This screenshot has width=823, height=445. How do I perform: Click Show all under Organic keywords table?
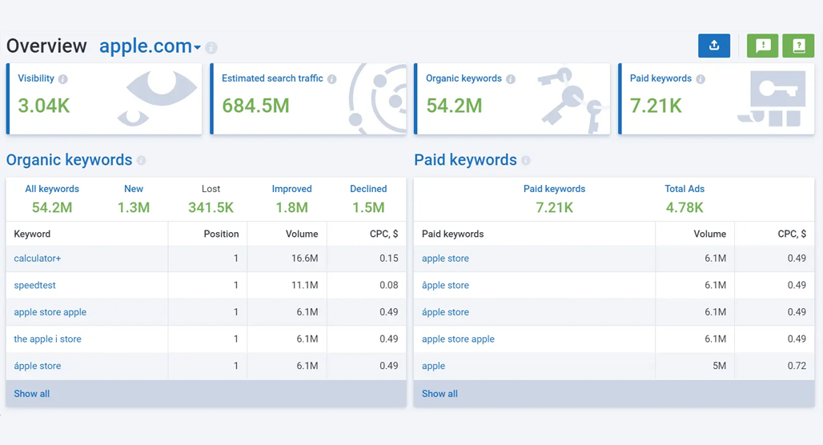pyautogui.click(x=31, y=394)
